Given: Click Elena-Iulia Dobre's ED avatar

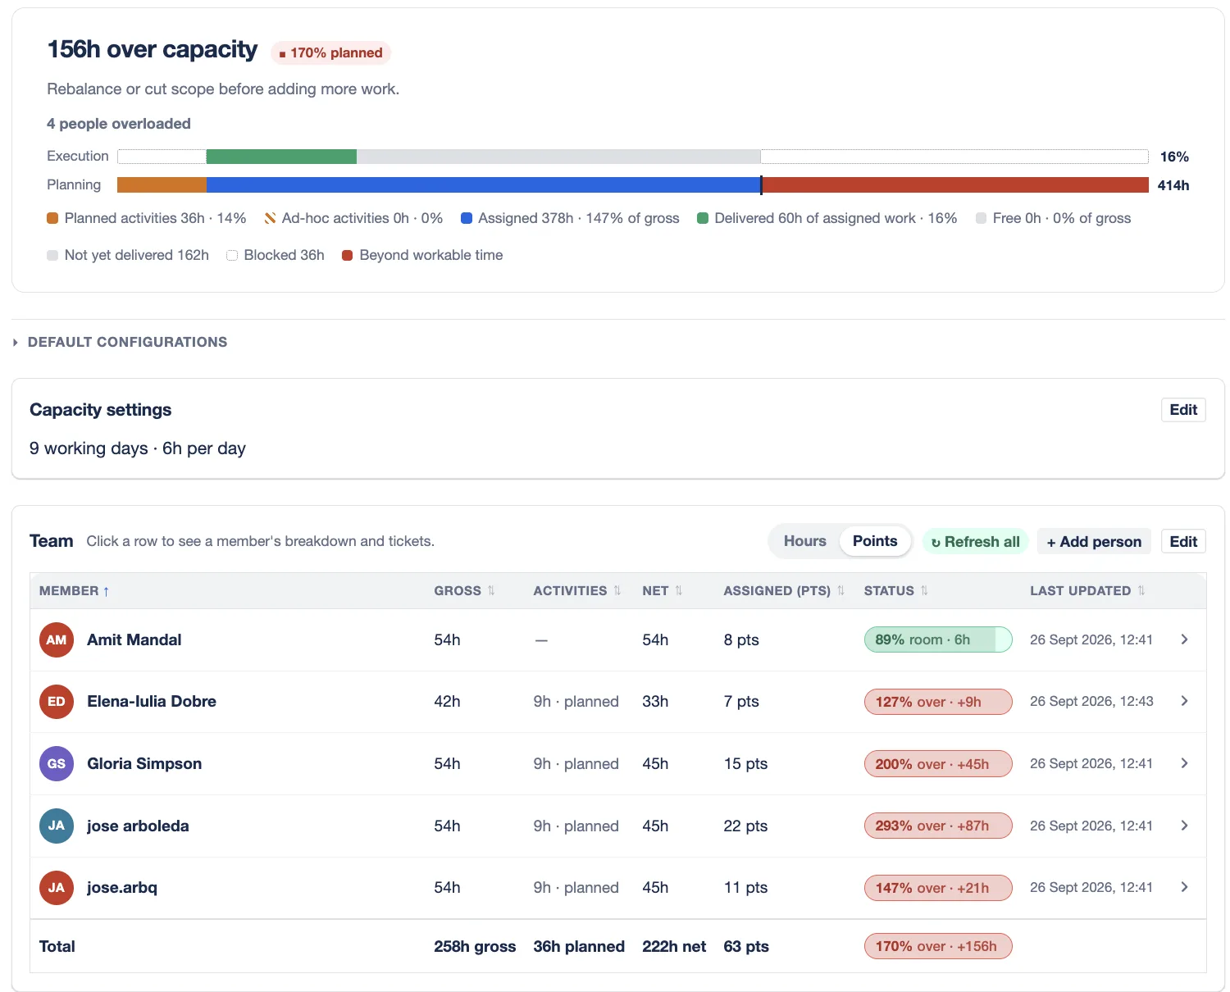Looking at the screenshot, I should 57,702.
